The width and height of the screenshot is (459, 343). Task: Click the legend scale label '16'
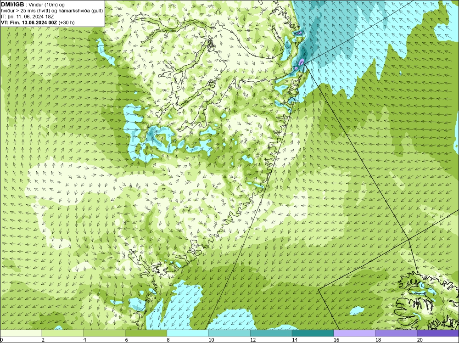[x=336, y=340]
